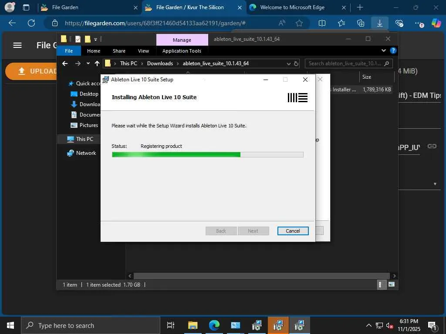Click the muted volume tray icon

click(390, 326)
